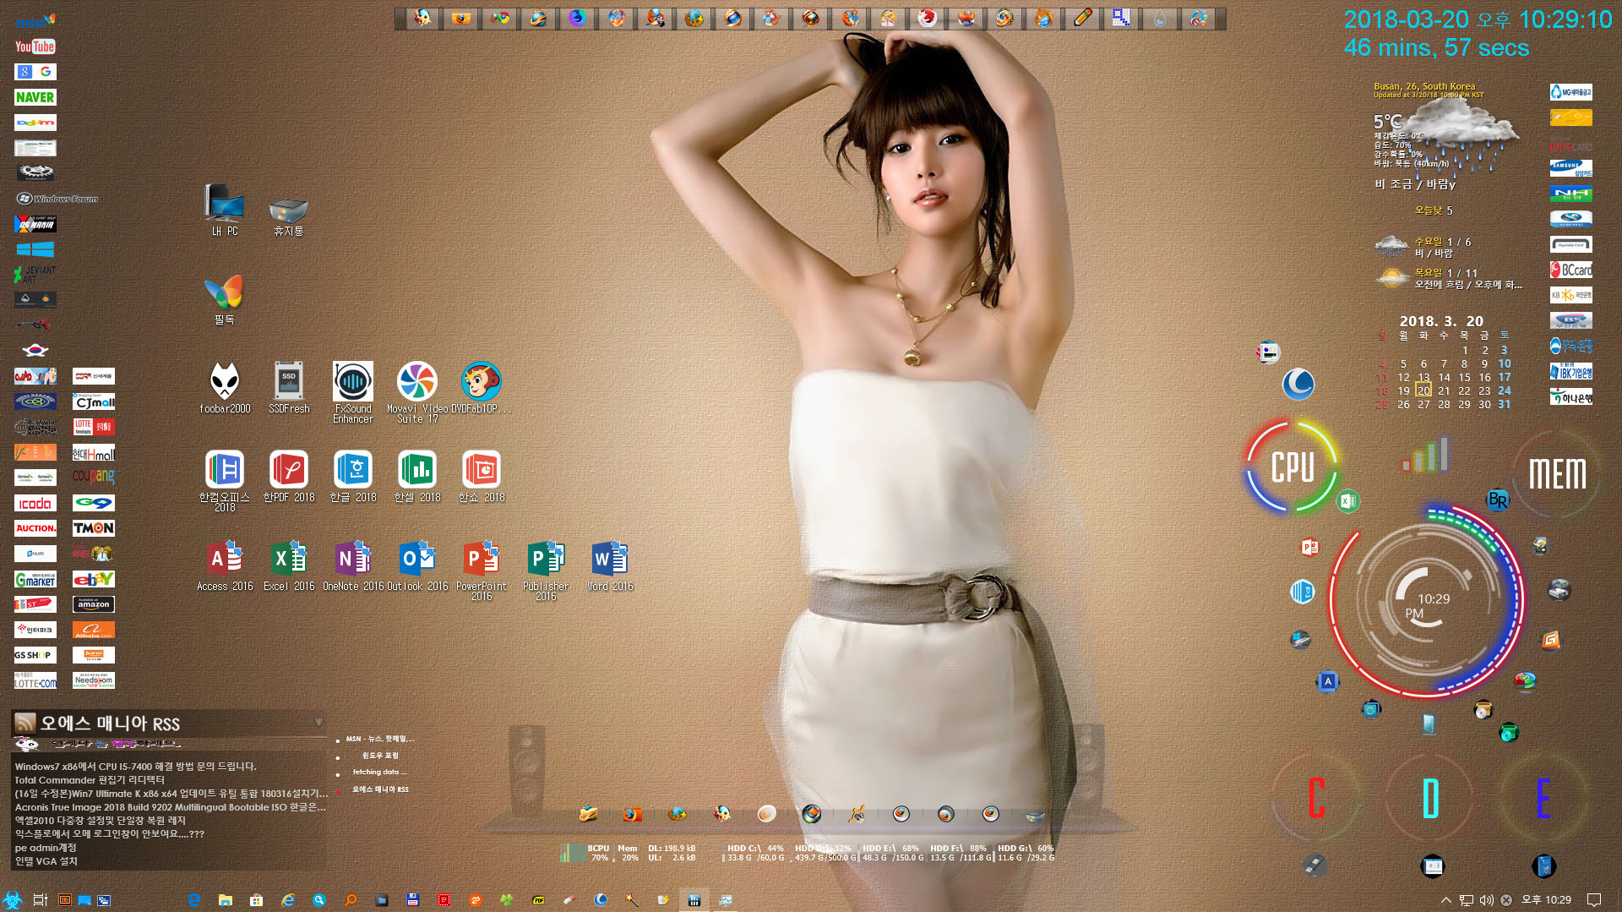Viewport: 1622px width, 912px height.
Task: Open the LOTTE.com shortcut
Action: 35,681
